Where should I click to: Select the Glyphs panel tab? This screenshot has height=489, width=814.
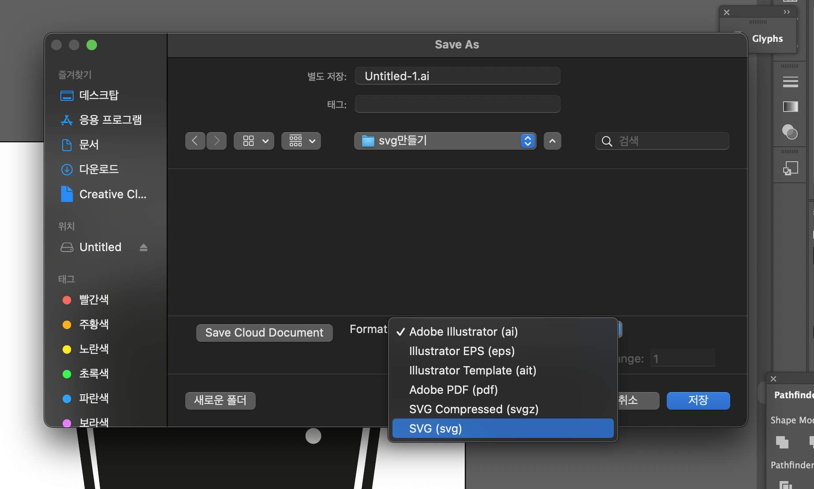click(x=767, y=39)
